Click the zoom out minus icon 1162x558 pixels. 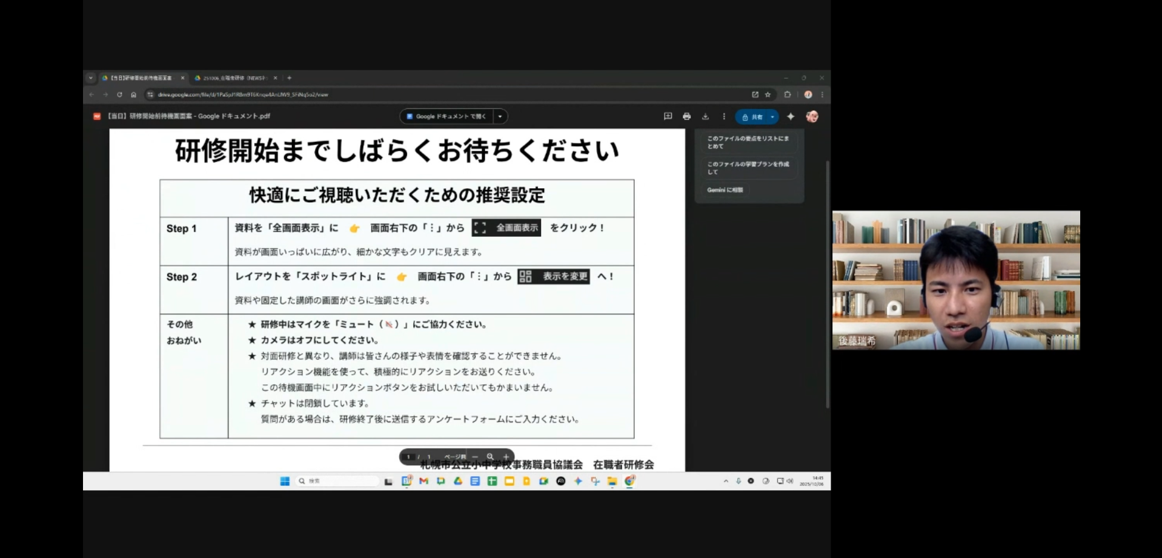[x=475, y=457]
